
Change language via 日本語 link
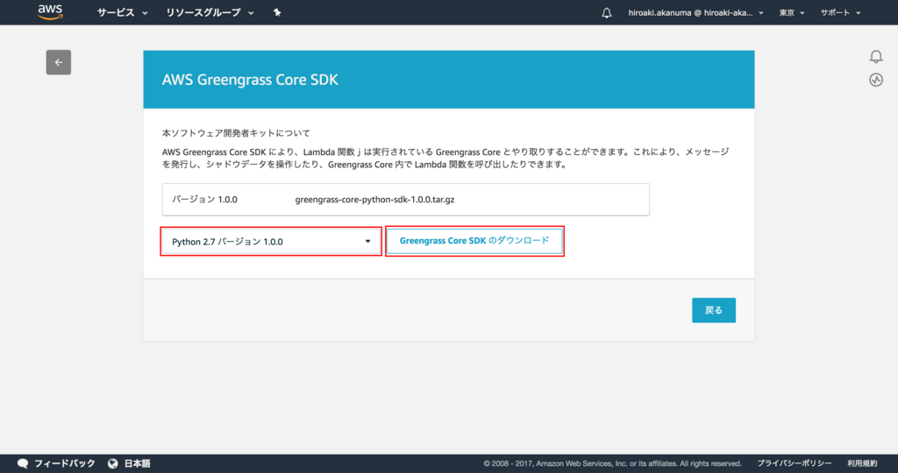(138, 463)
